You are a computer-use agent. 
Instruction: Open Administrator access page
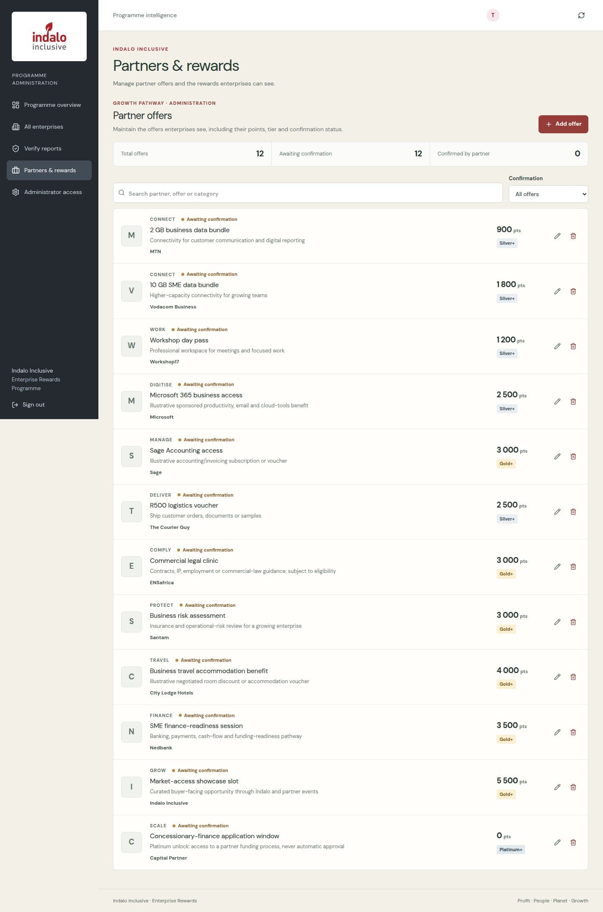coord(49,192)
